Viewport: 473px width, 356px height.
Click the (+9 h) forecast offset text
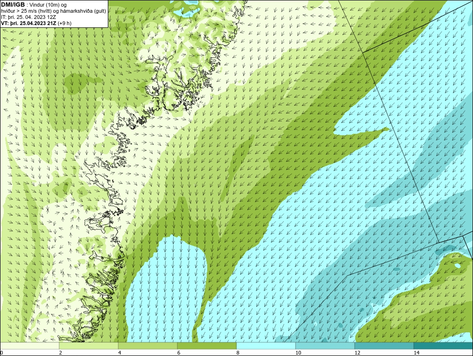tap(65, 23)
